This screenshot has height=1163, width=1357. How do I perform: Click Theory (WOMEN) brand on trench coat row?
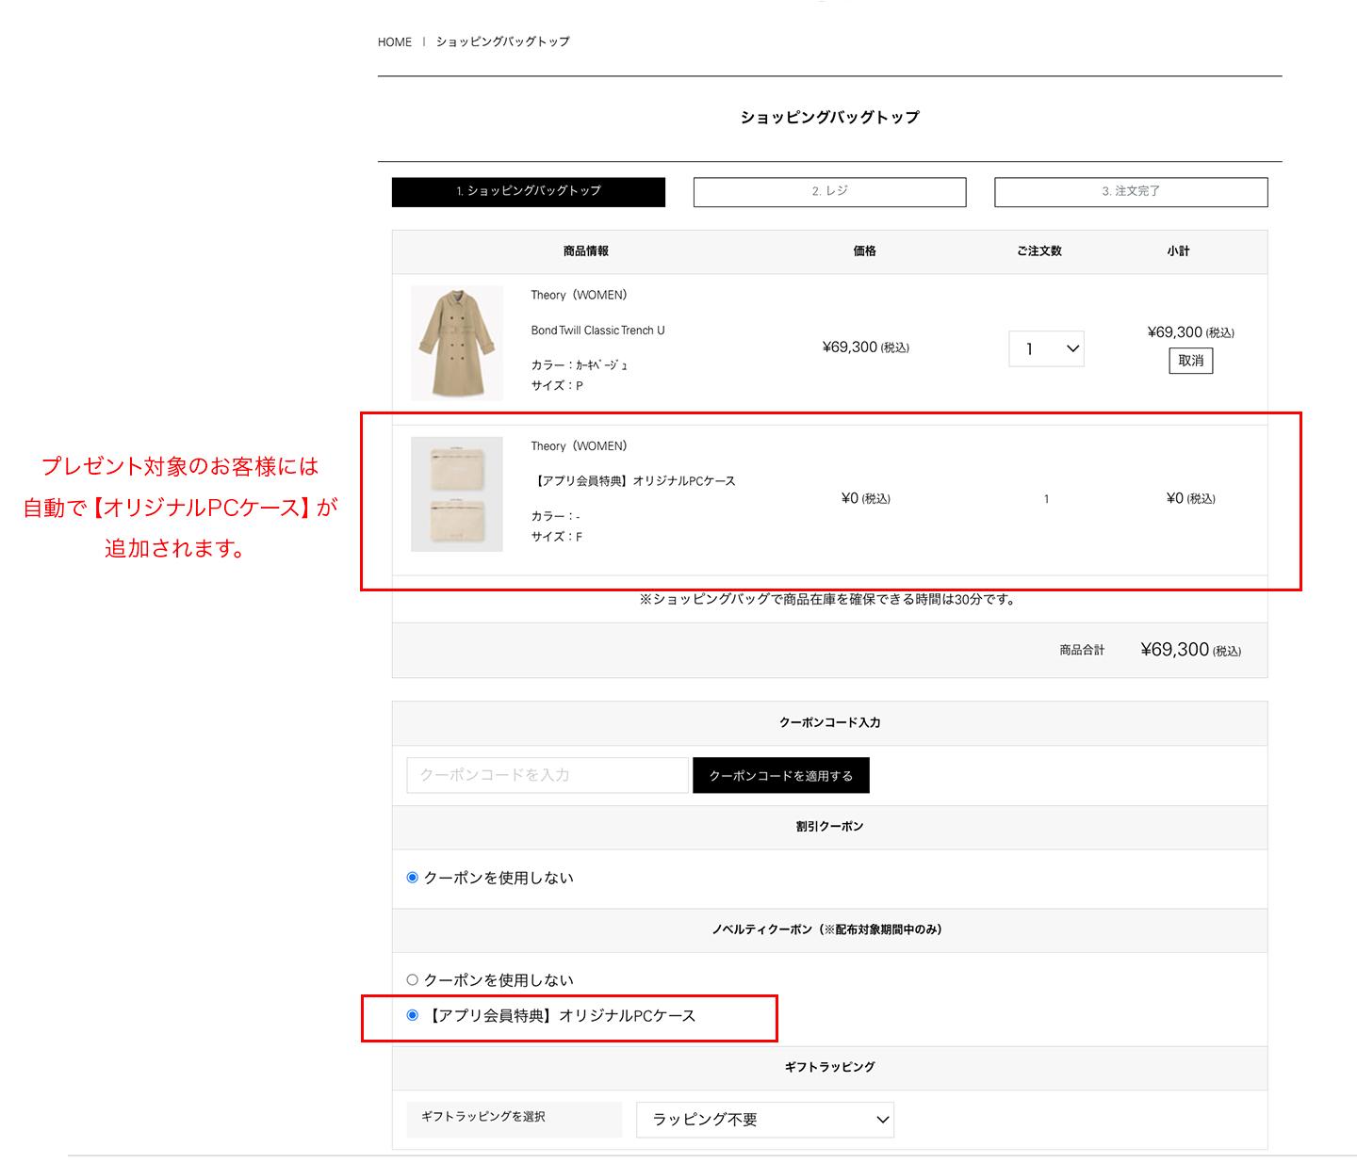click(579, 296)
